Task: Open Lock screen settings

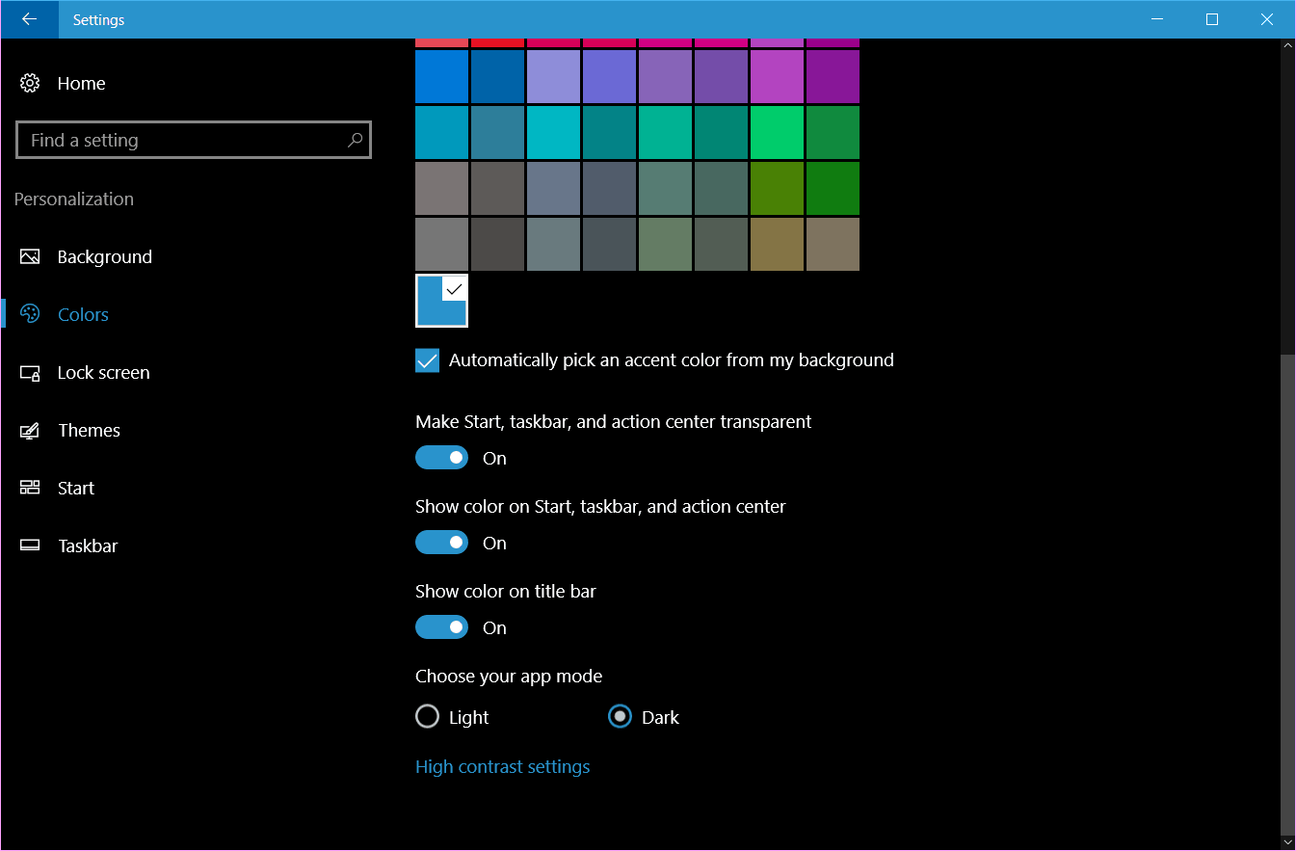Action: point(103,372)
